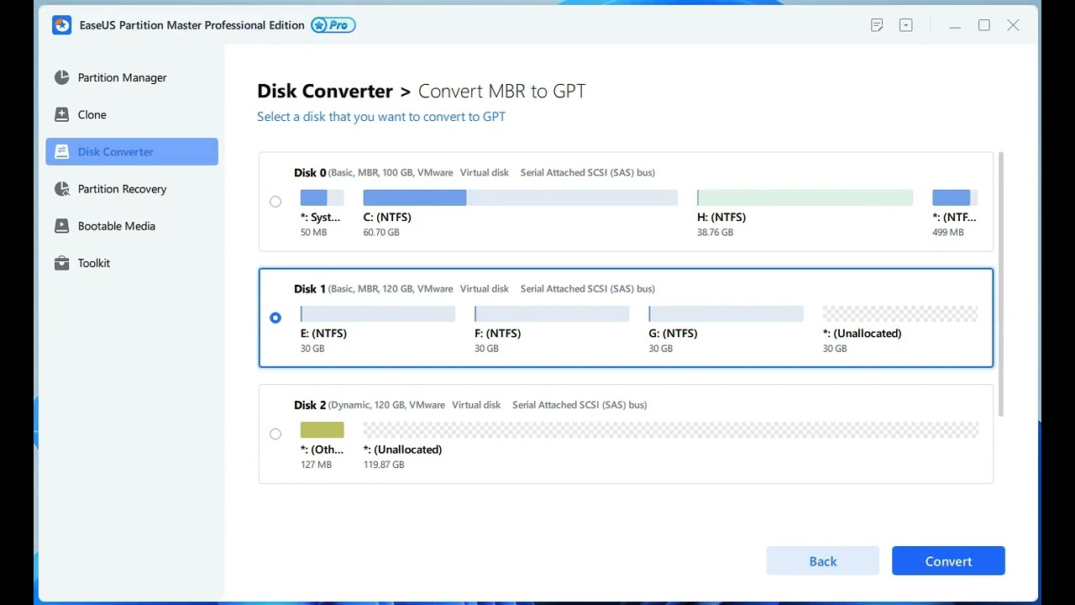The width and height of the screenshot is (1075, 605).
Task: Open the feedback note icon in the title bar
Action: (877, 25)
